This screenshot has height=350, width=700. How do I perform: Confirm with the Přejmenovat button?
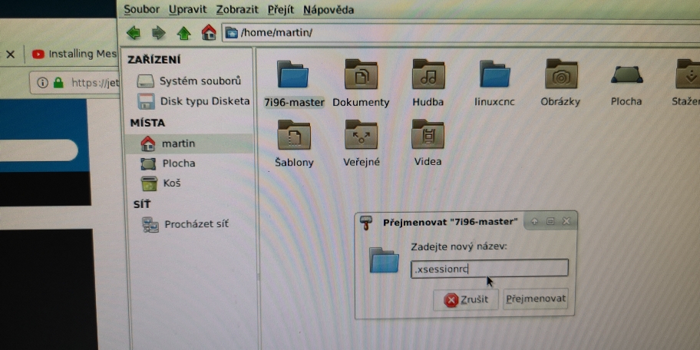(535, 299)
